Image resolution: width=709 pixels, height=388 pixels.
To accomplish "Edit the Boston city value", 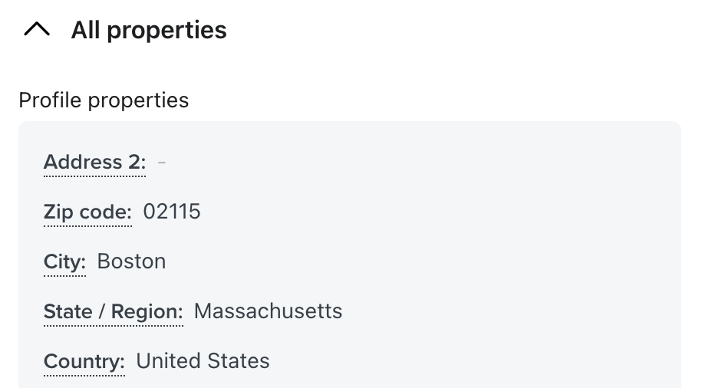I will pyautogui.click(x=131, y=261).
